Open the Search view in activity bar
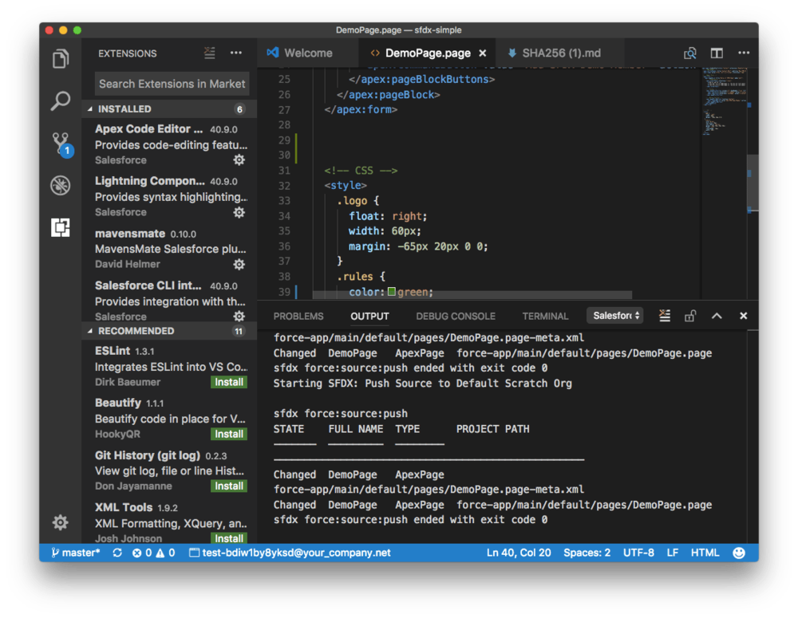The image size is (798, 618). pos(60,100)
